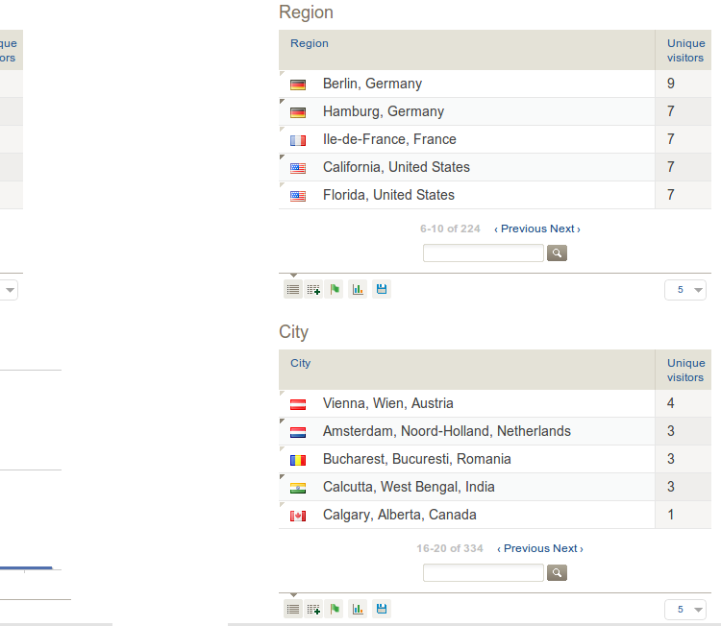Select the Vienna, Wien, Austria row
This screenshot has height=626, width=721.
click(x=495, y=403)
